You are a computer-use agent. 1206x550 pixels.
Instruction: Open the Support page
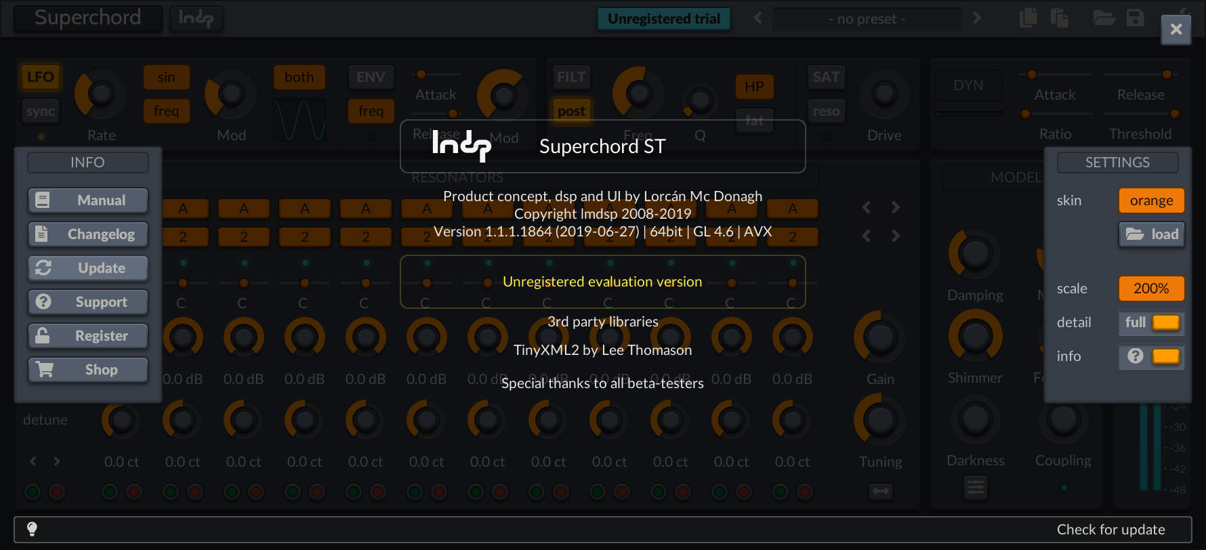click(88, 302)
